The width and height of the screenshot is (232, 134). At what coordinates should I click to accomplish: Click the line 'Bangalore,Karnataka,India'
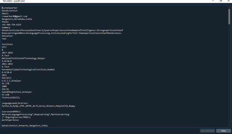[x=17, y=19]
